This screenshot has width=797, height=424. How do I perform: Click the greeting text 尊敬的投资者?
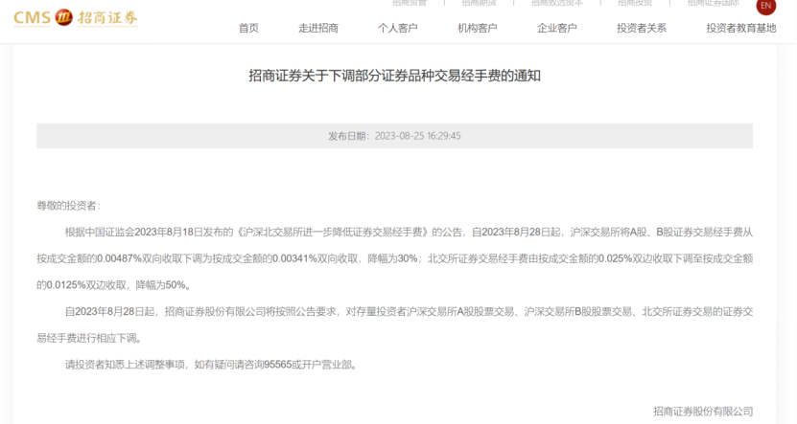tap(69, 206)
